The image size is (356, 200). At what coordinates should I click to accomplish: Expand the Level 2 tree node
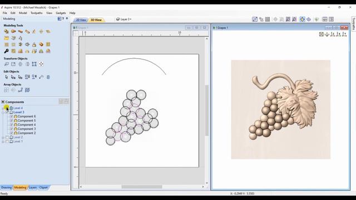coord(3,137)
